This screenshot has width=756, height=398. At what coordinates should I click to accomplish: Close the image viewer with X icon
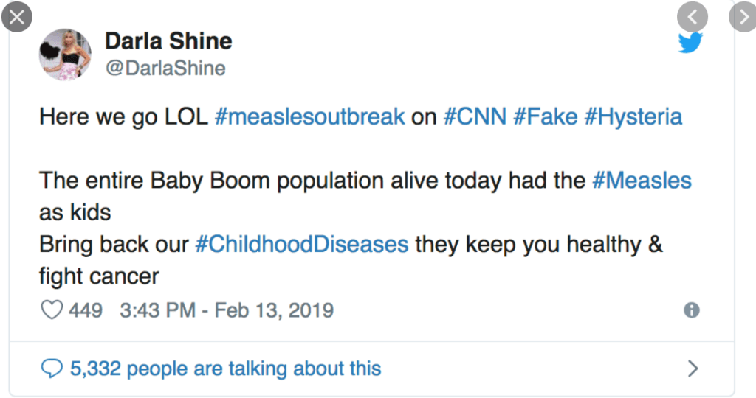[x=16, y=16]
